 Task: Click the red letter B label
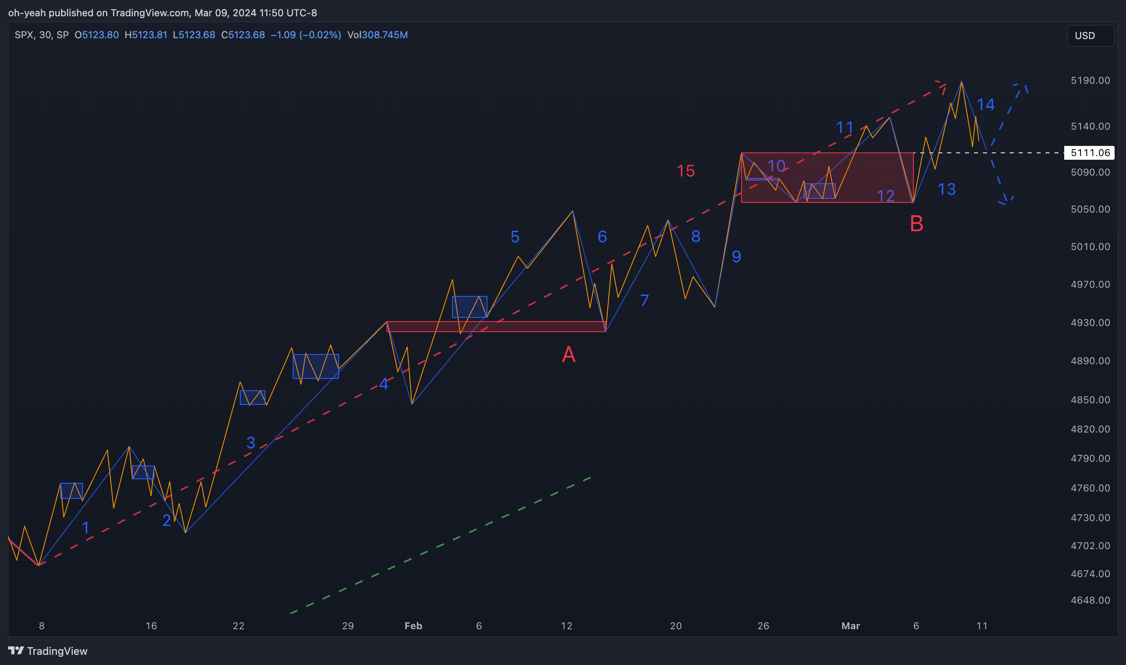tap(916, 224)
